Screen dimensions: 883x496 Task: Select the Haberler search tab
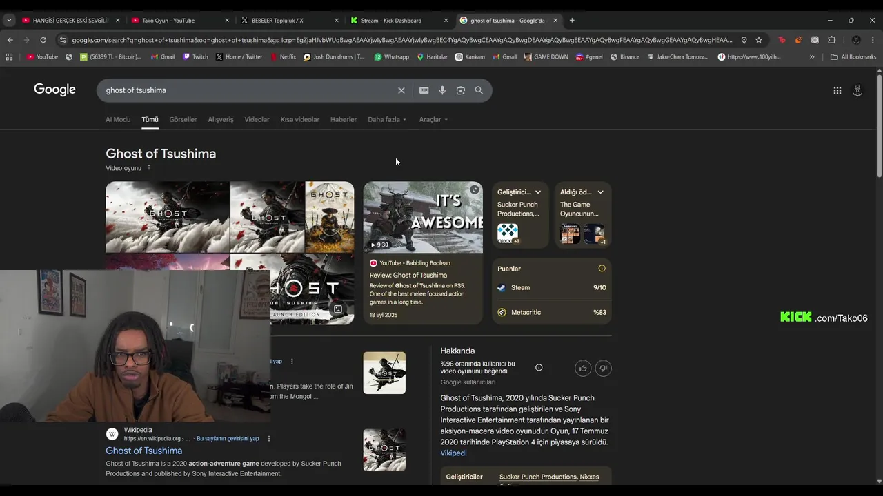(x=344, y=119)
